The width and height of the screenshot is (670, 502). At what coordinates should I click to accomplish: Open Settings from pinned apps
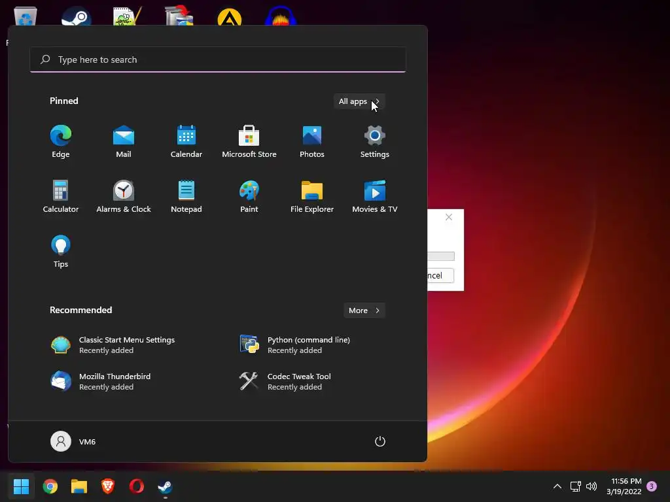[375, 142]
